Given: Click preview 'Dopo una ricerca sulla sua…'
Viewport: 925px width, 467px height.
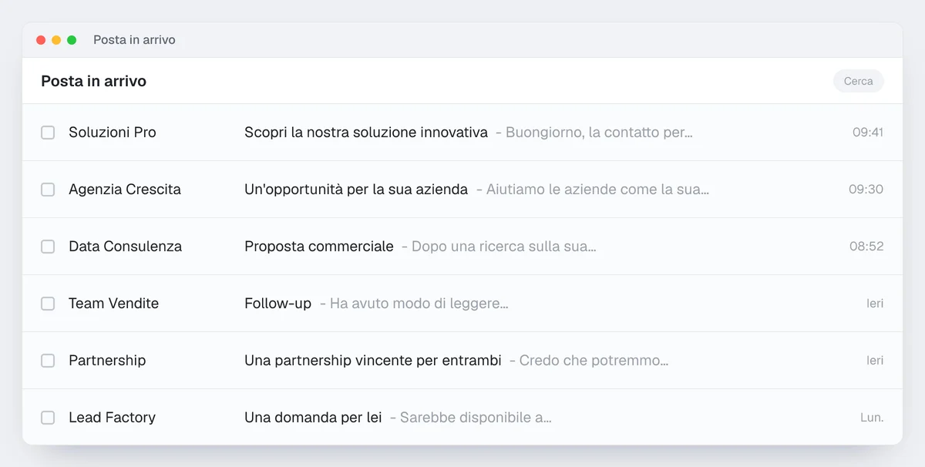Looking at the screenshot, I should 504,247.
